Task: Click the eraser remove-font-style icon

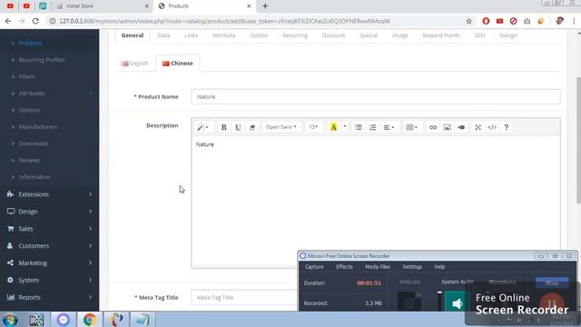Action: (252, 127)
